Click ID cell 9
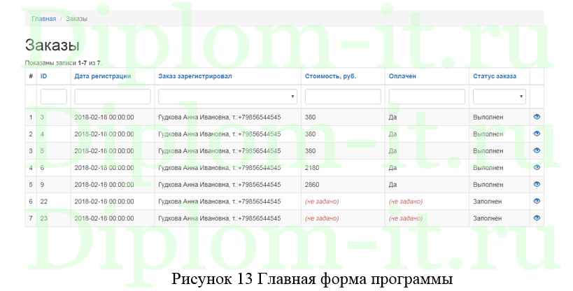 click(x=42, y=185)
